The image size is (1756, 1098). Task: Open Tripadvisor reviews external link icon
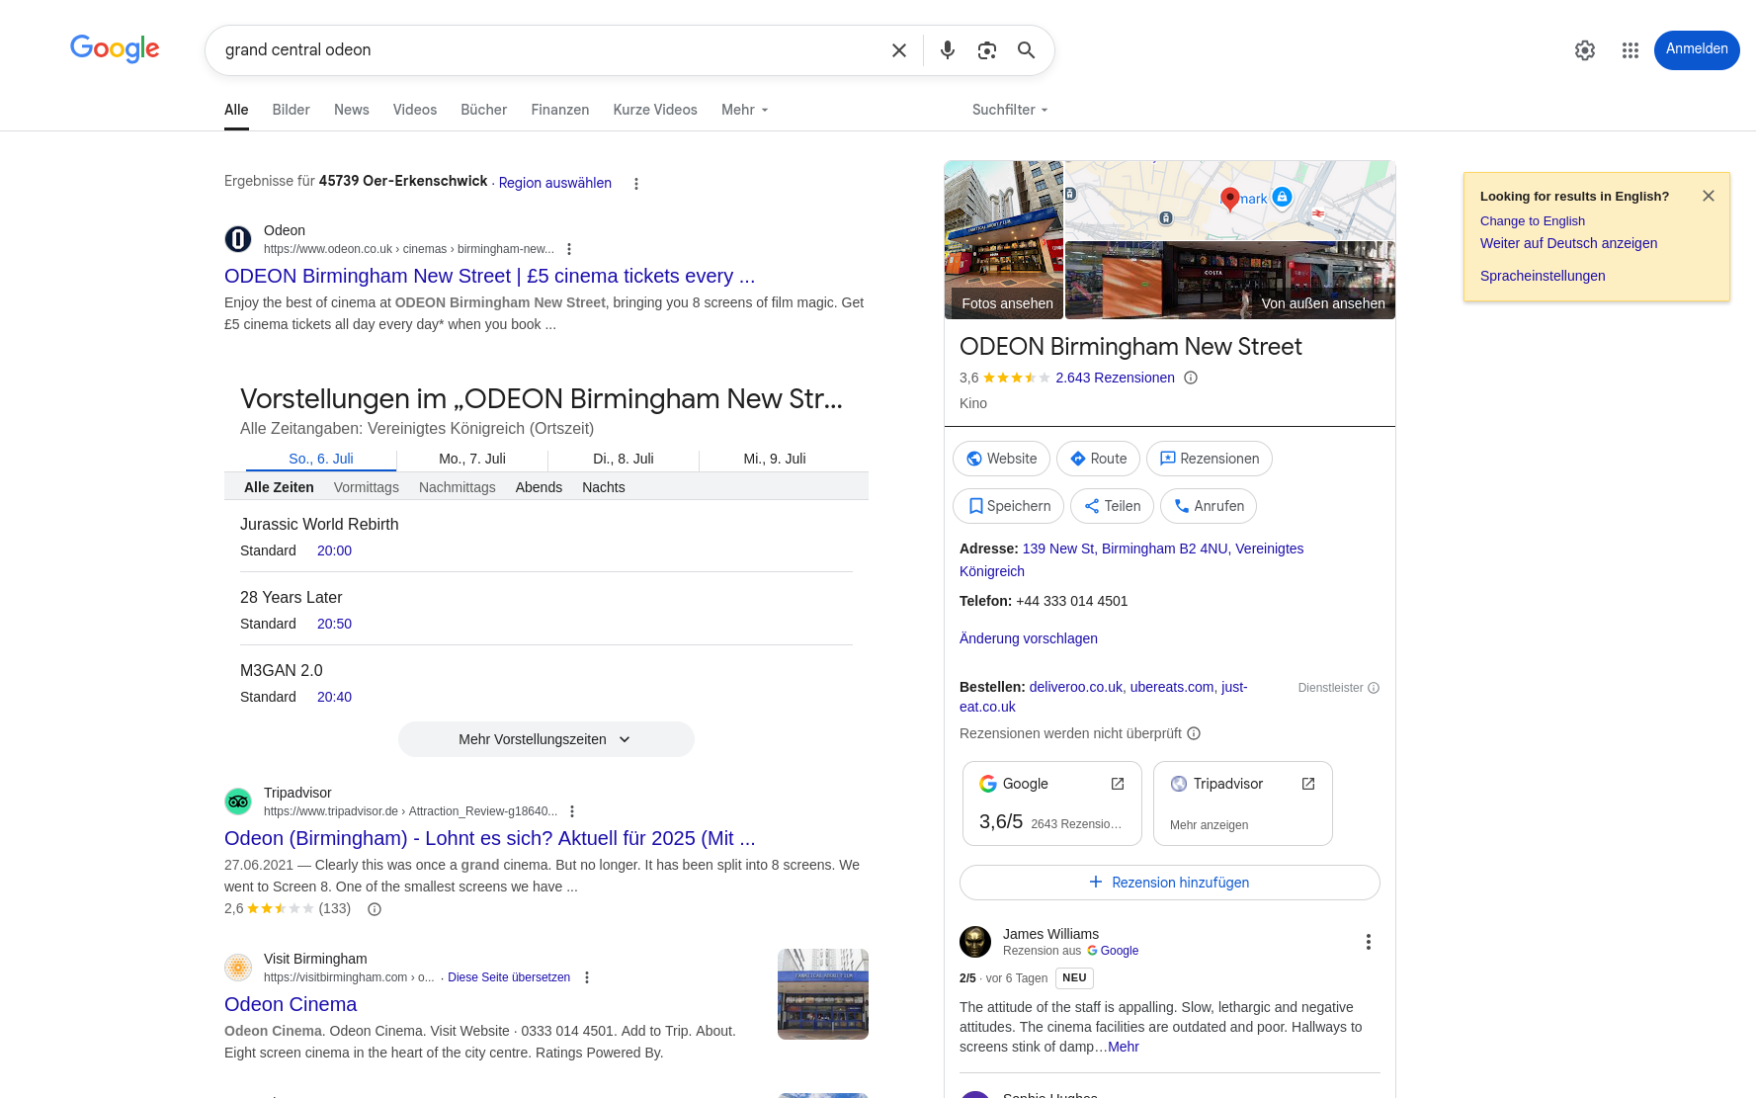tap(1308, 784)
